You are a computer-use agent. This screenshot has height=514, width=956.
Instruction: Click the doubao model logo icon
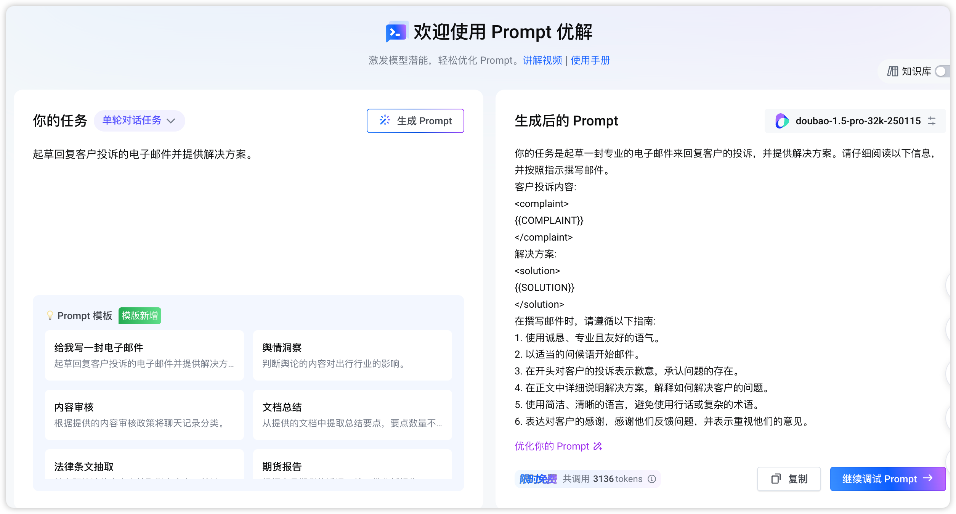782,121
